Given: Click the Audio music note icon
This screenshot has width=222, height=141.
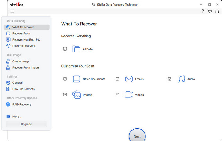Looking at the screenshot, I should (181, 79).
